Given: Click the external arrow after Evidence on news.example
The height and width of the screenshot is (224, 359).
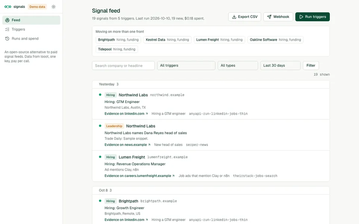Looking at the screenshot, I should (149, 145).
